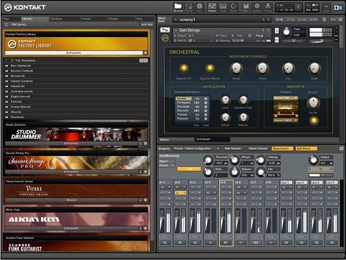The width and height of the screenshot is (346, 260).
Task: Click the rack workspace icon right of 49-64
Action: point(324,19)
